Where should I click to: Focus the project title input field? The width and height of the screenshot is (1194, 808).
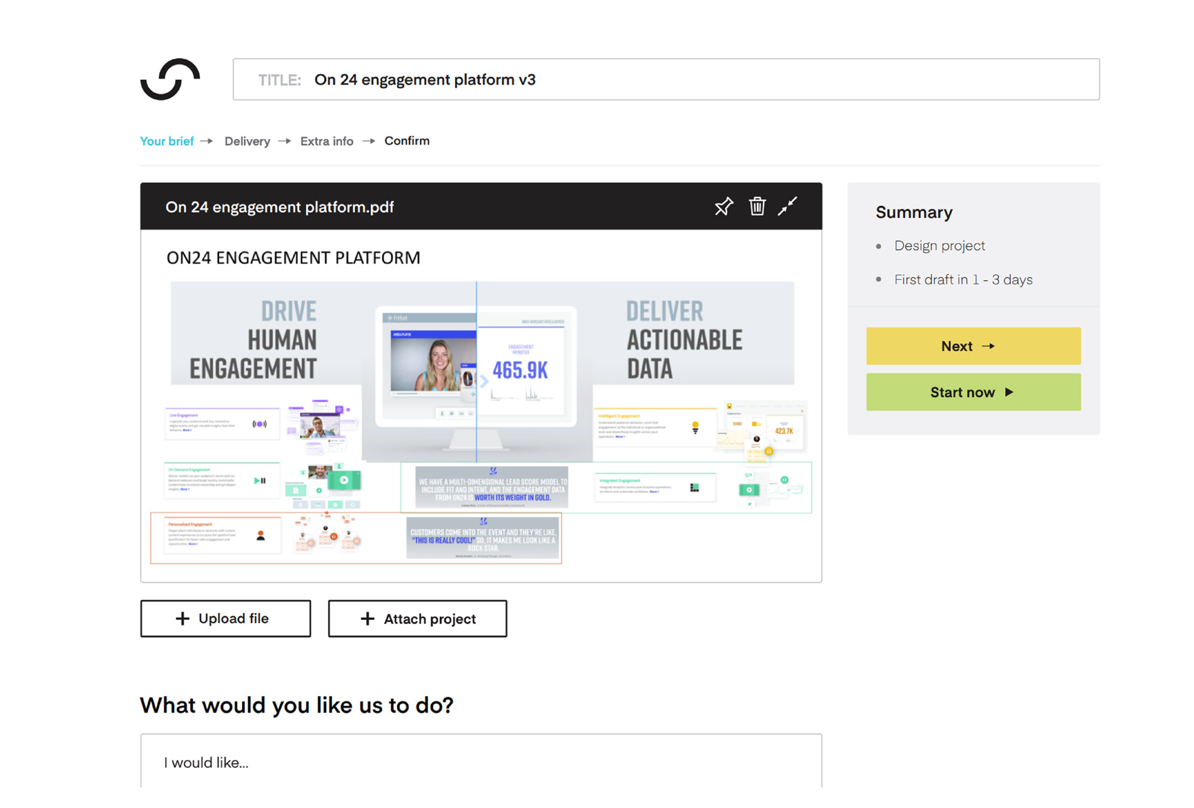[666, 79]
